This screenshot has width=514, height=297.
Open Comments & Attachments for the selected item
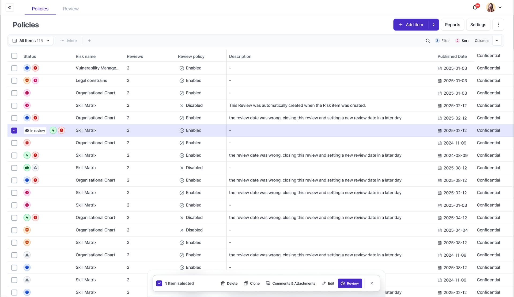pos(290,283)
